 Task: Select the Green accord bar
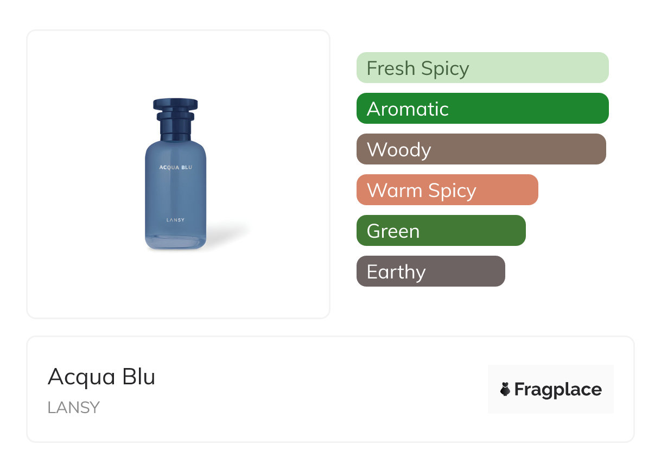(x=441, y=231)
